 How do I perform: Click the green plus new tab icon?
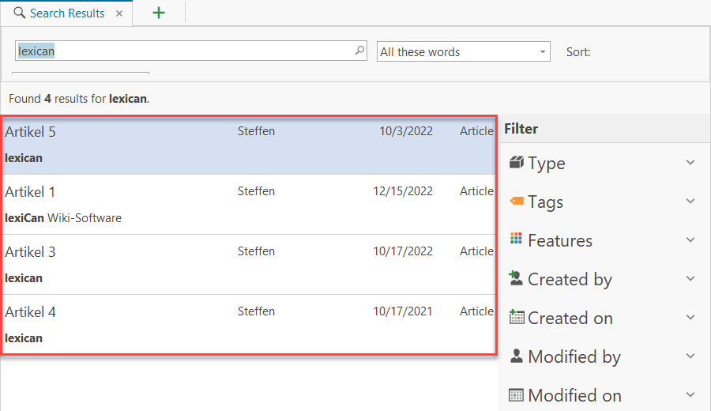point(159,13)
